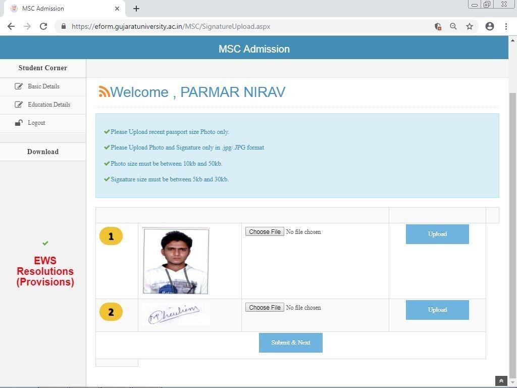Click the search magnifier icon in the toolbar
The width and height of the screenshot is (517, 388).
click(453, 26)
